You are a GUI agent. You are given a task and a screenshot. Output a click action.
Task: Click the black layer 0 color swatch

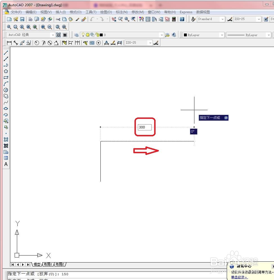point(101,35)
